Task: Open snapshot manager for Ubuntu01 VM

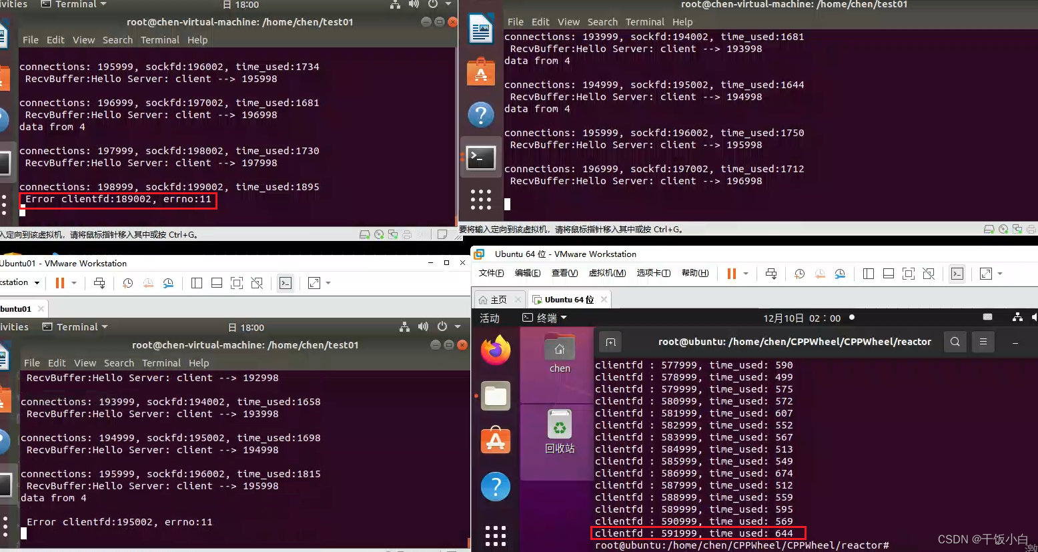Action: pos(168,283)
